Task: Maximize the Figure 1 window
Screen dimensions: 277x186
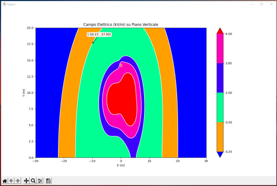Action: coord(261,4)
